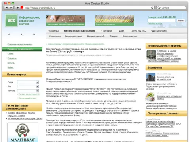This screenshot has height=142, width=190.
Task: Click the Поиск квартир section header
Action: click(x=22, y=75)
